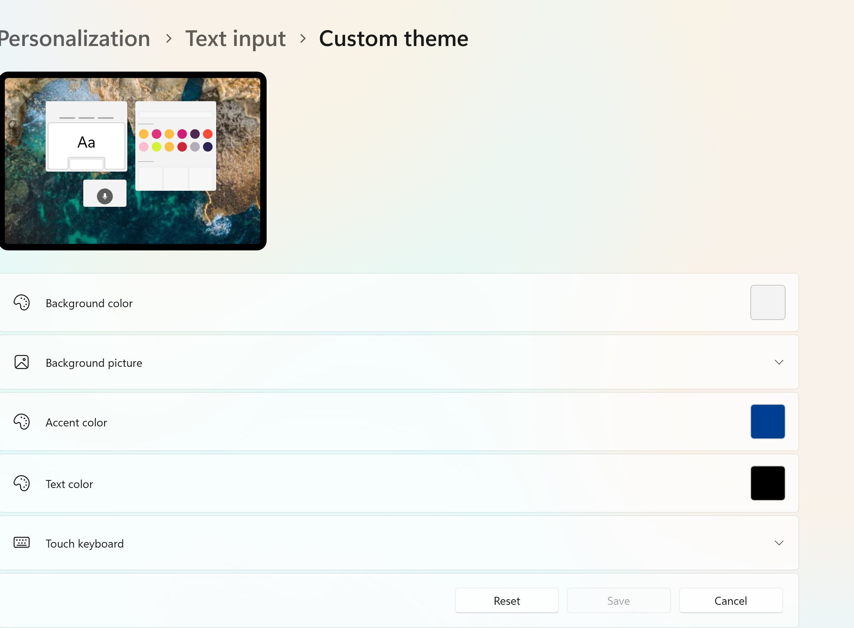Click the microphone icon in the preview

point(105,196)
